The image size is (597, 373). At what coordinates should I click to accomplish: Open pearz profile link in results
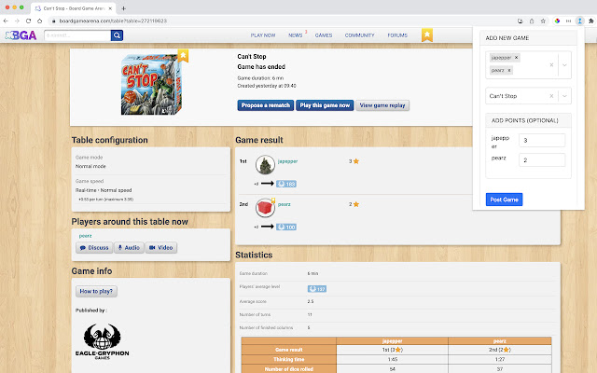click(284, 204)
